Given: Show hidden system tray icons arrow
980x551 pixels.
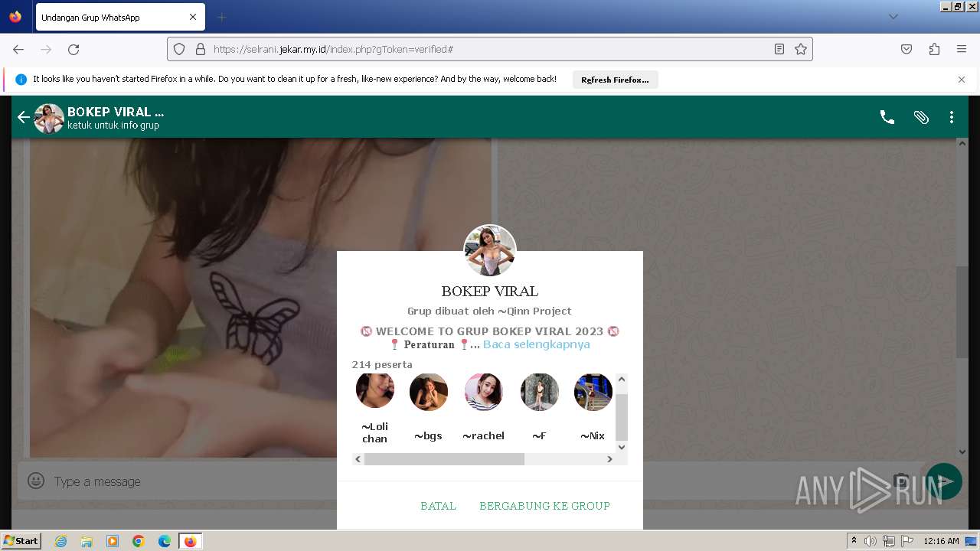Looking at the screenshot, I should coord(854,541).
